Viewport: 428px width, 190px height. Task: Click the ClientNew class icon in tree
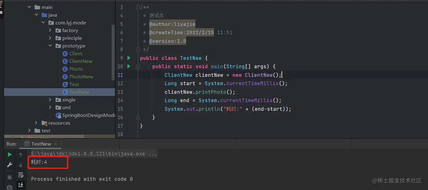point(65,61)
